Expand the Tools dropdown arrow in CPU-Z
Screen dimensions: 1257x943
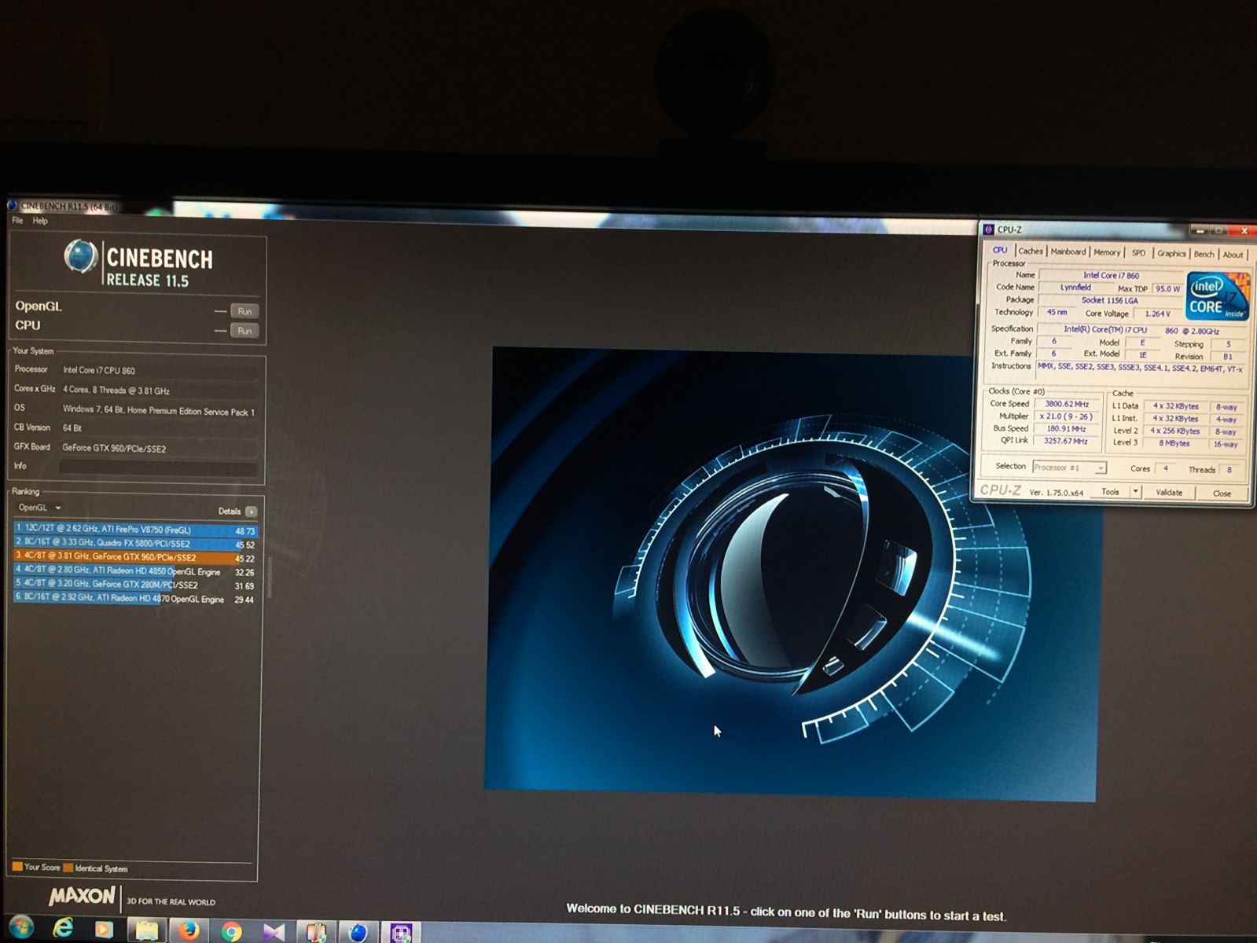click(x=1135, y=492)
